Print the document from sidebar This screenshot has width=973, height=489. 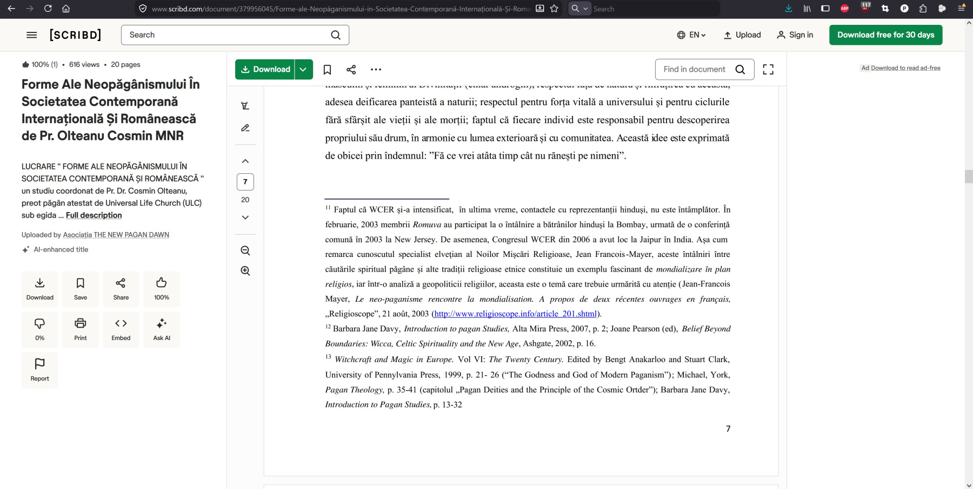81,329
